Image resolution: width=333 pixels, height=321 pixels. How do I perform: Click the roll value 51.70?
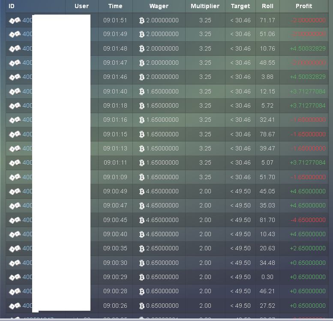click(x=267, y=177)
